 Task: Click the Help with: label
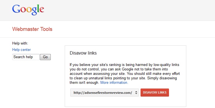click(x=20, y=43)
